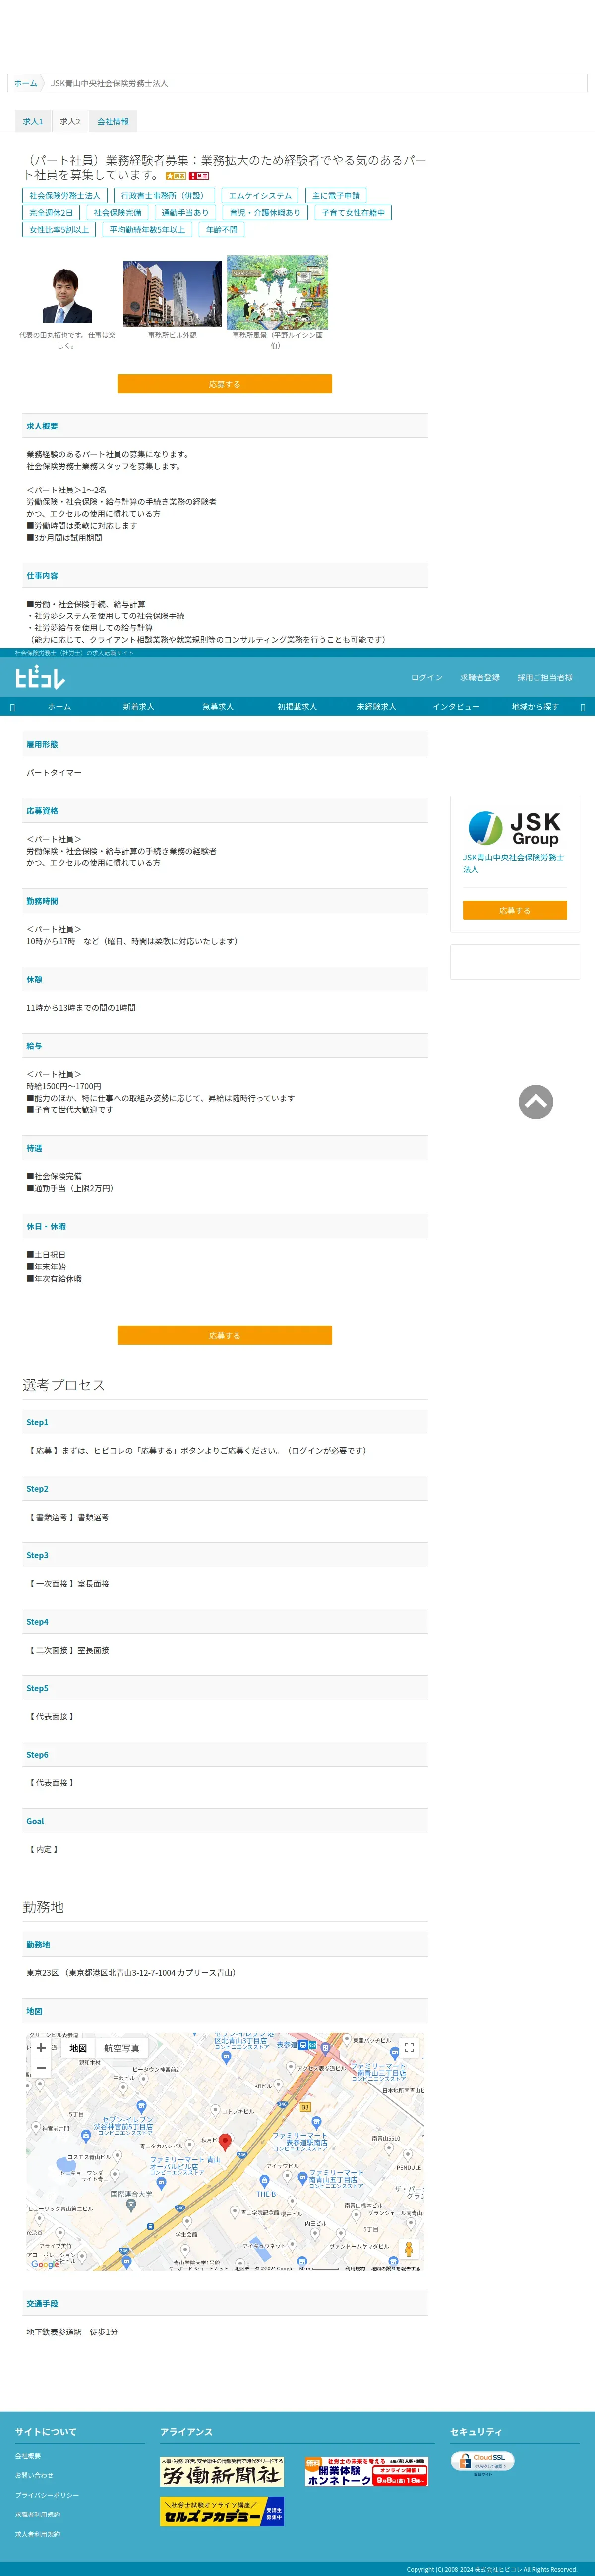Click the Cloud SSL security seal
The height and width of the screenshot is (2576, 595).
482,2463
